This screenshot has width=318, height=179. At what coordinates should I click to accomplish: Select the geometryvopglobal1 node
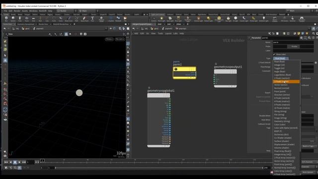point(159,120)
